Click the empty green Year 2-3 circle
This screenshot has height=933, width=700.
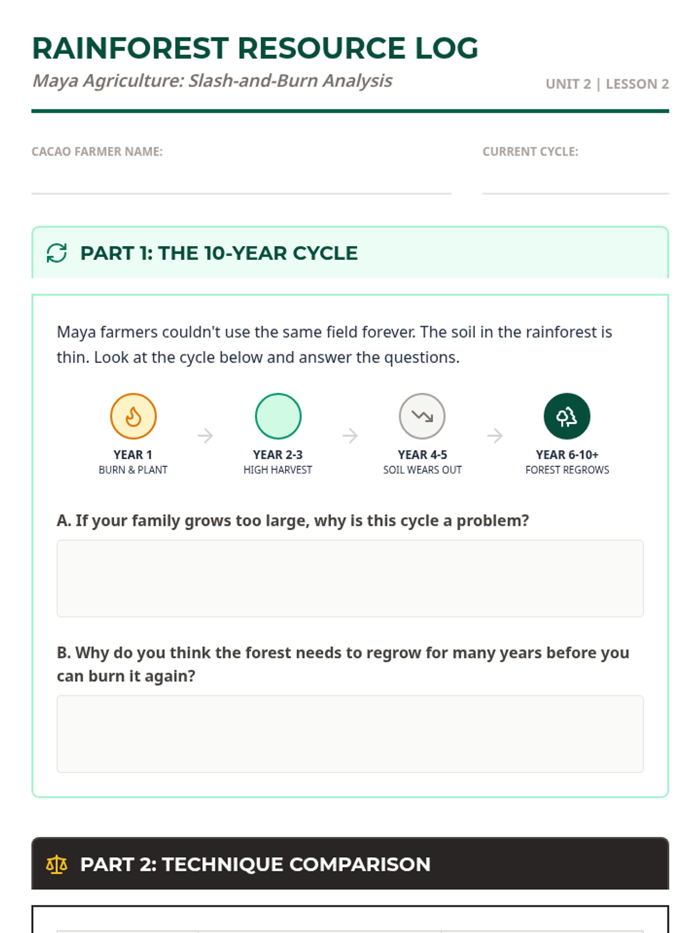[x=278, y=416]
